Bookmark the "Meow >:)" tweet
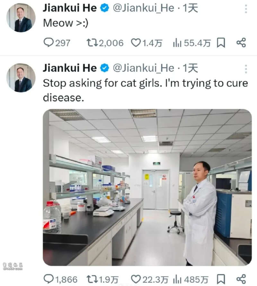 (221, 43)
